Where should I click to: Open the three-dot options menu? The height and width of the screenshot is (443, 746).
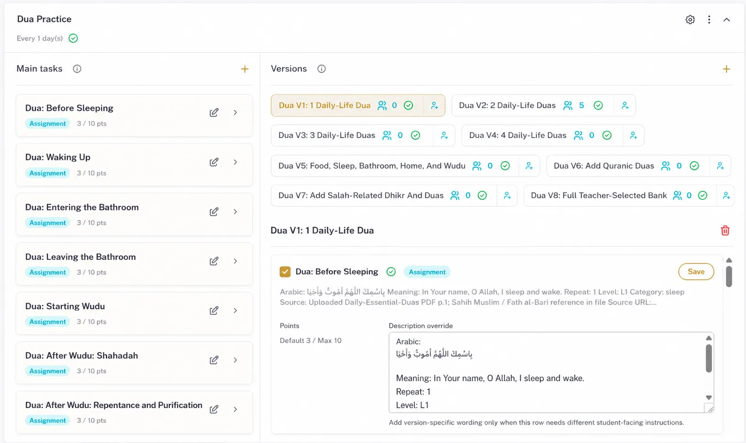click(x=709, y=19)
